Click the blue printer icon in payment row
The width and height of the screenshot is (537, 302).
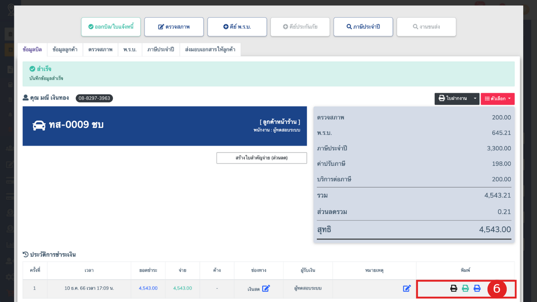[477, 288]
